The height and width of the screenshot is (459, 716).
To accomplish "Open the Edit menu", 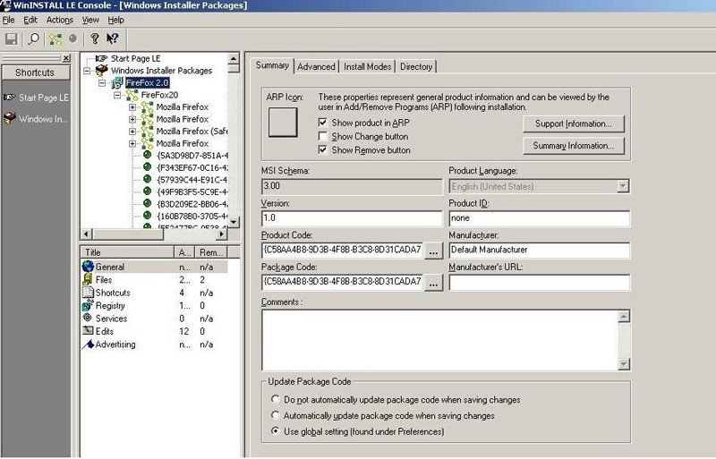I will coord(30,20).
